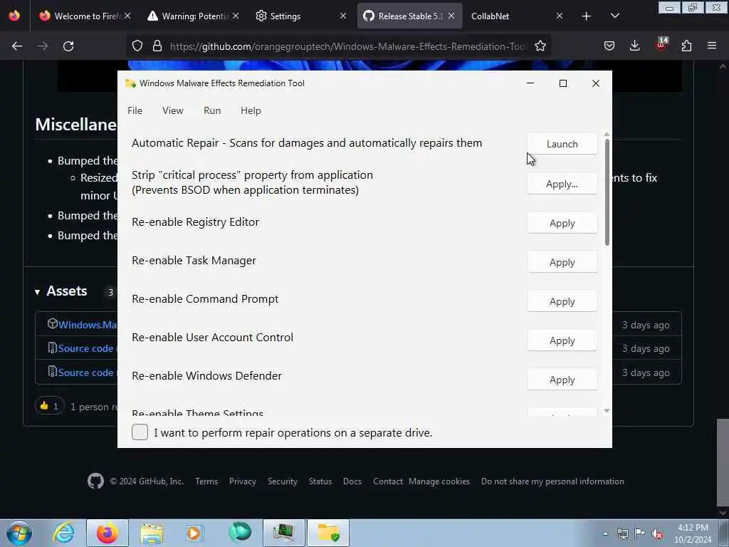Click the scroll-down arrow in Remediation Tool list
The height and width of the screenshot is (547, 729).
tap(607, 411)
